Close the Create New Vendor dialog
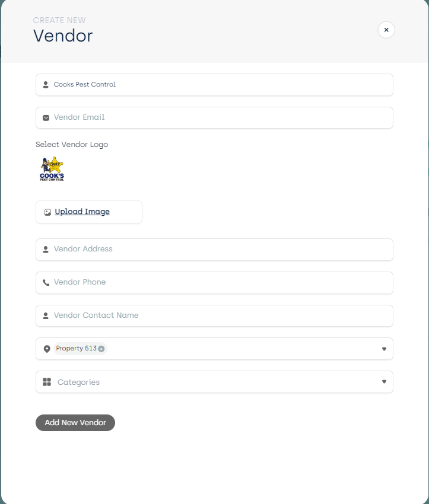Image resolution: width=429 pixels, height=504 pixels. click(386, 30)
